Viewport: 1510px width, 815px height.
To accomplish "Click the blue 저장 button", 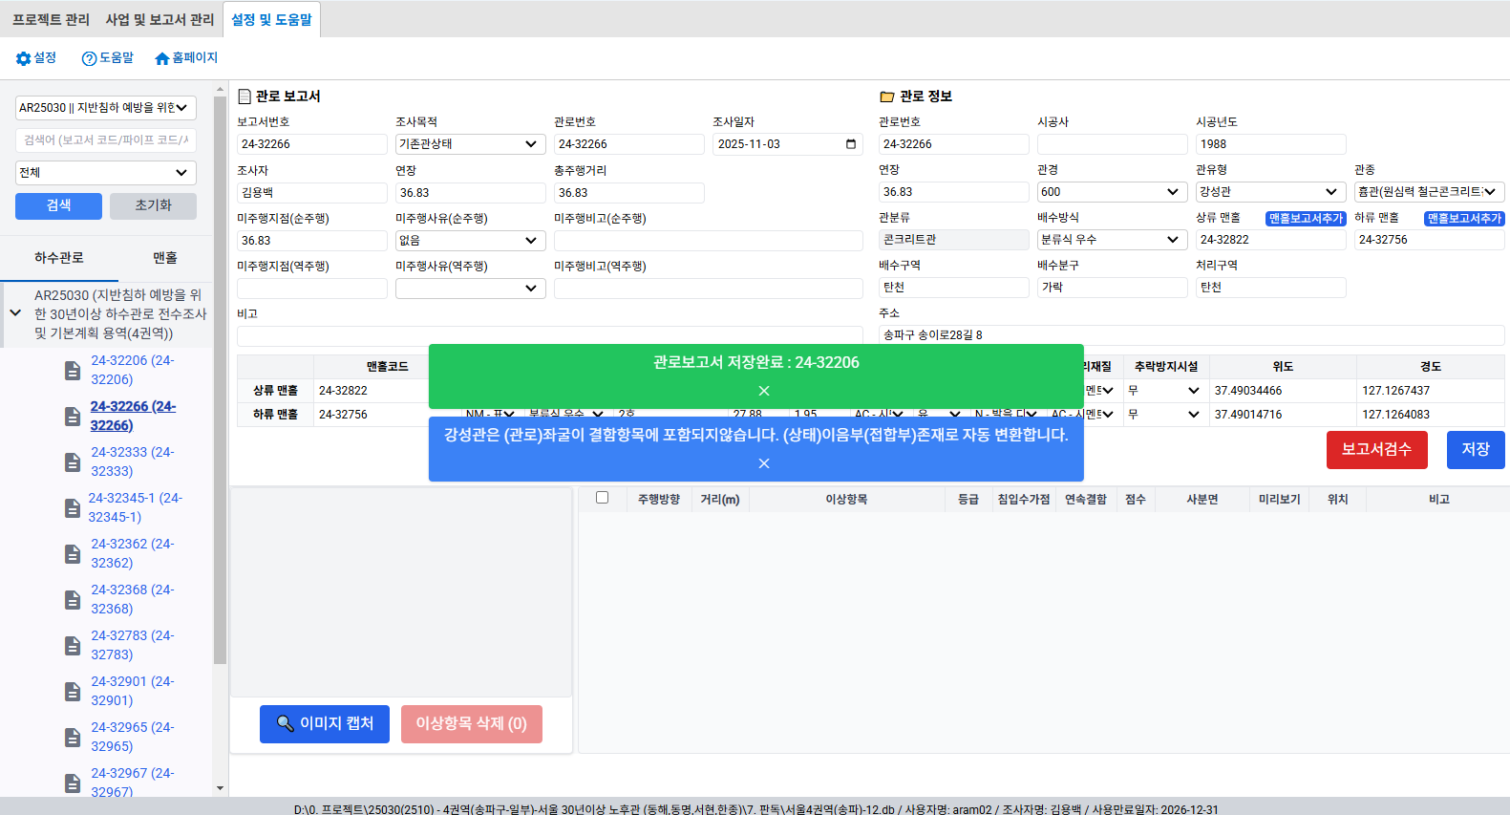I will coord(1475,450).
